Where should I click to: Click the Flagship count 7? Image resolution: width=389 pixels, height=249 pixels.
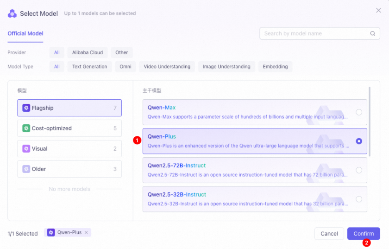115,108
